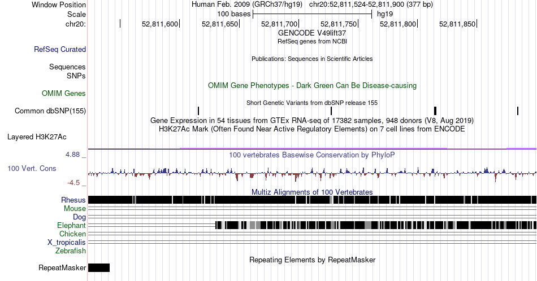
Task: Click the 52,811,800 ruler coordinate
Action: (x=398, y=24)
